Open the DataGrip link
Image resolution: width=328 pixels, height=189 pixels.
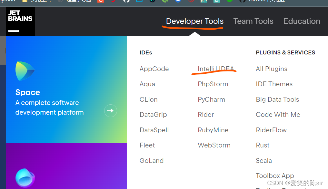[x=153, y=115]
